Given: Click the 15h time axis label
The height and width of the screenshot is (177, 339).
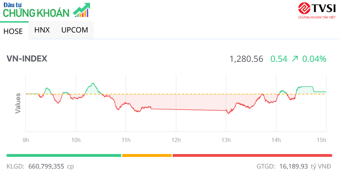Looking at the screenshot, I should coord(321,140).
